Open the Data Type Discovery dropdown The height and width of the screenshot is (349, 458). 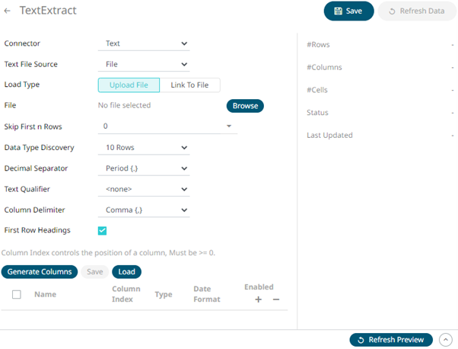[144, 147]
